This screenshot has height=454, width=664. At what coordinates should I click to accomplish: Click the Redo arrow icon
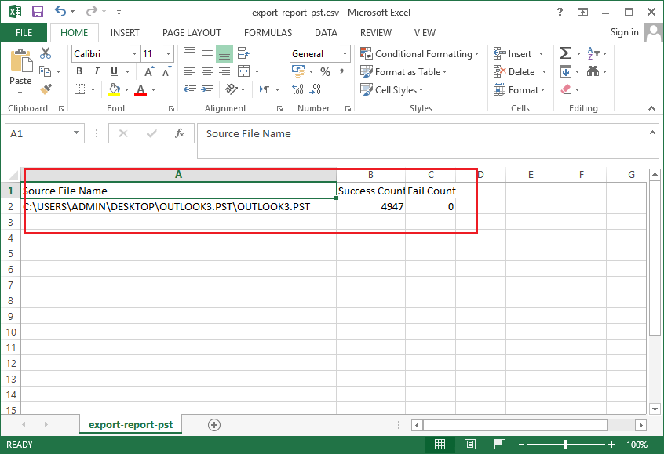pos(92,12)
